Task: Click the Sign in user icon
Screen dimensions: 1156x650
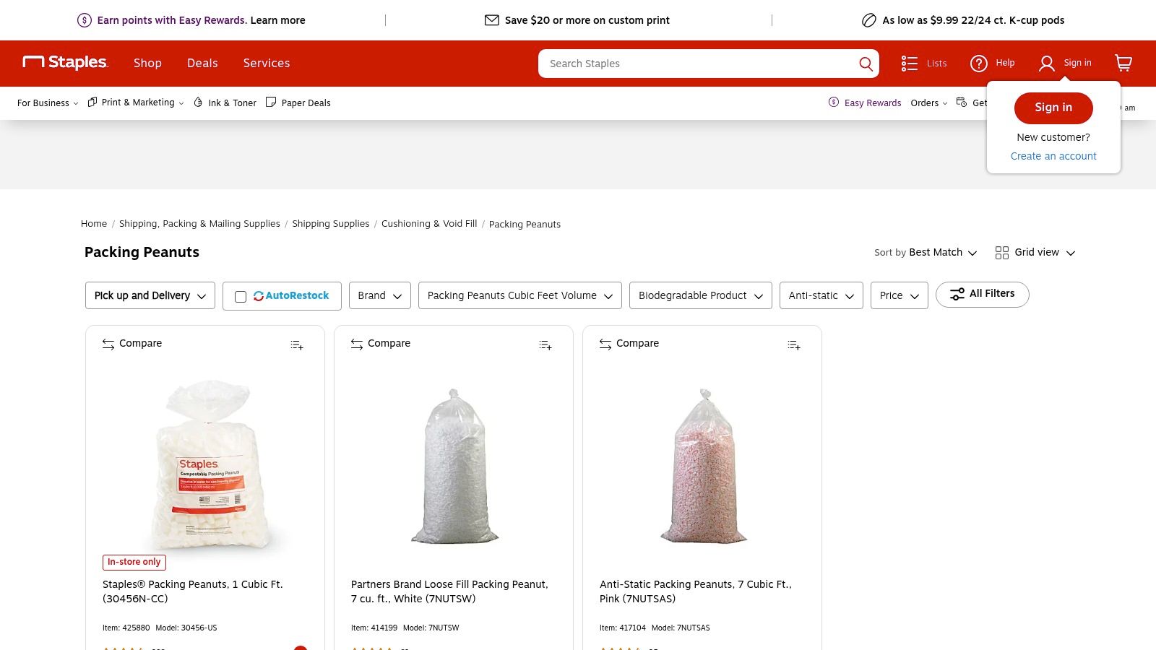Action: (x=1046, y=64)
